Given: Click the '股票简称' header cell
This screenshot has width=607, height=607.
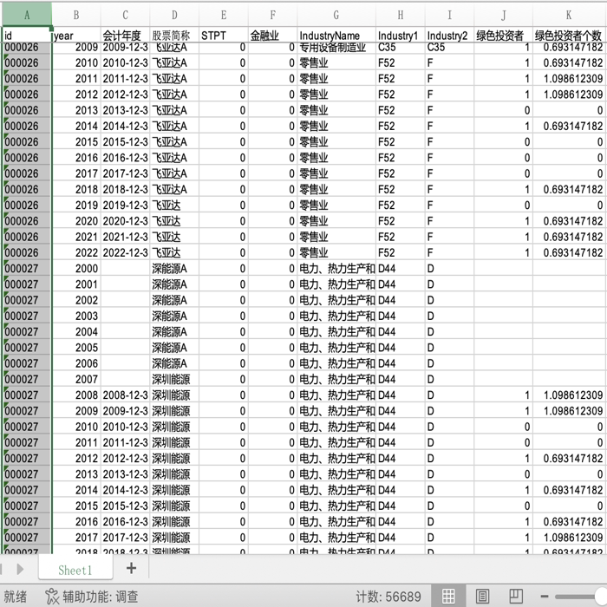Looking at the screenshot, I should point(174,36).
